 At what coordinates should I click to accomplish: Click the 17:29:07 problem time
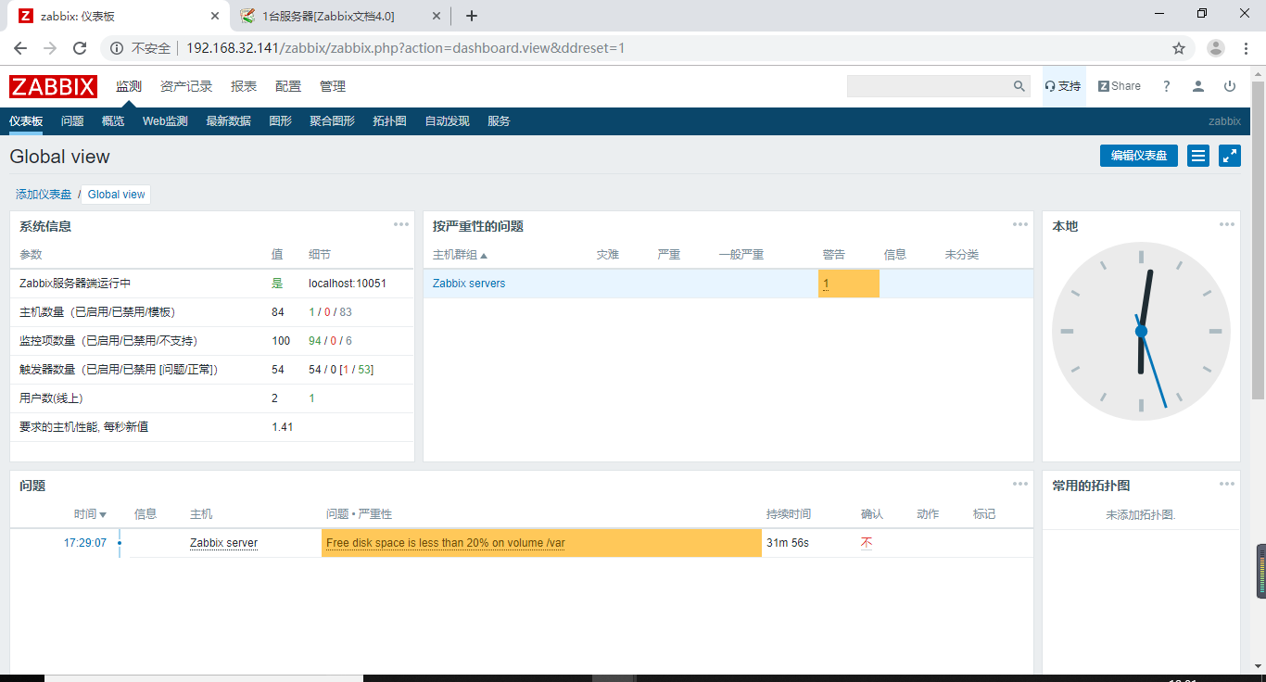[84, 543]
